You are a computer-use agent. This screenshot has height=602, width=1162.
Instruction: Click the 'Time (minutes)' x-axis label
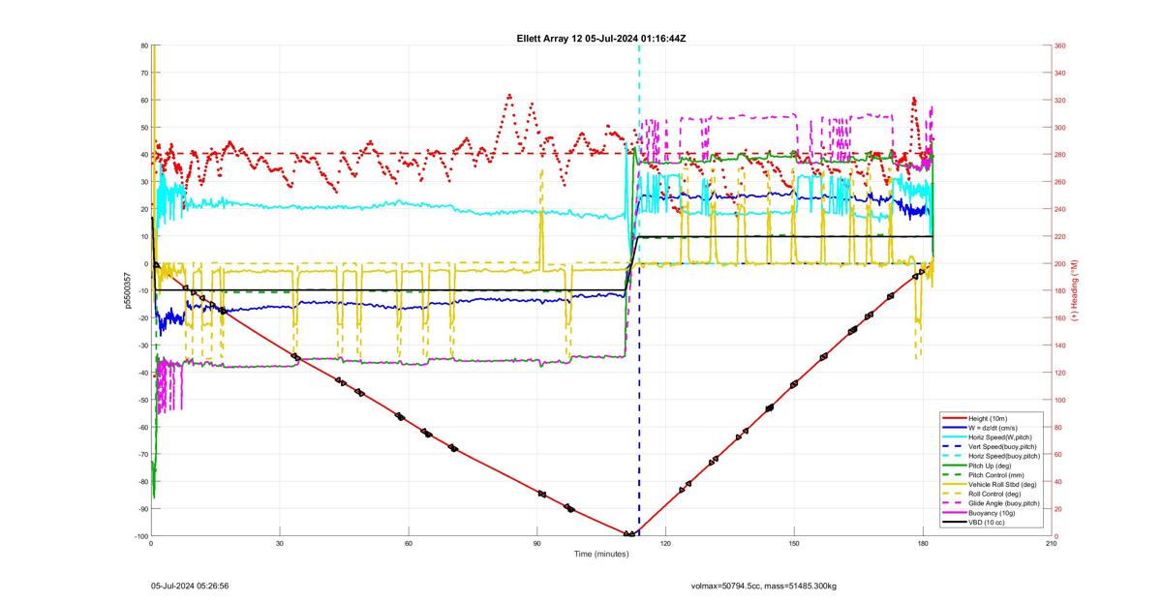601,554
